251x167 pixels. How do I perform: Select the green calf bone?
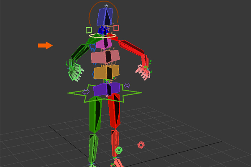pos(93,148)
